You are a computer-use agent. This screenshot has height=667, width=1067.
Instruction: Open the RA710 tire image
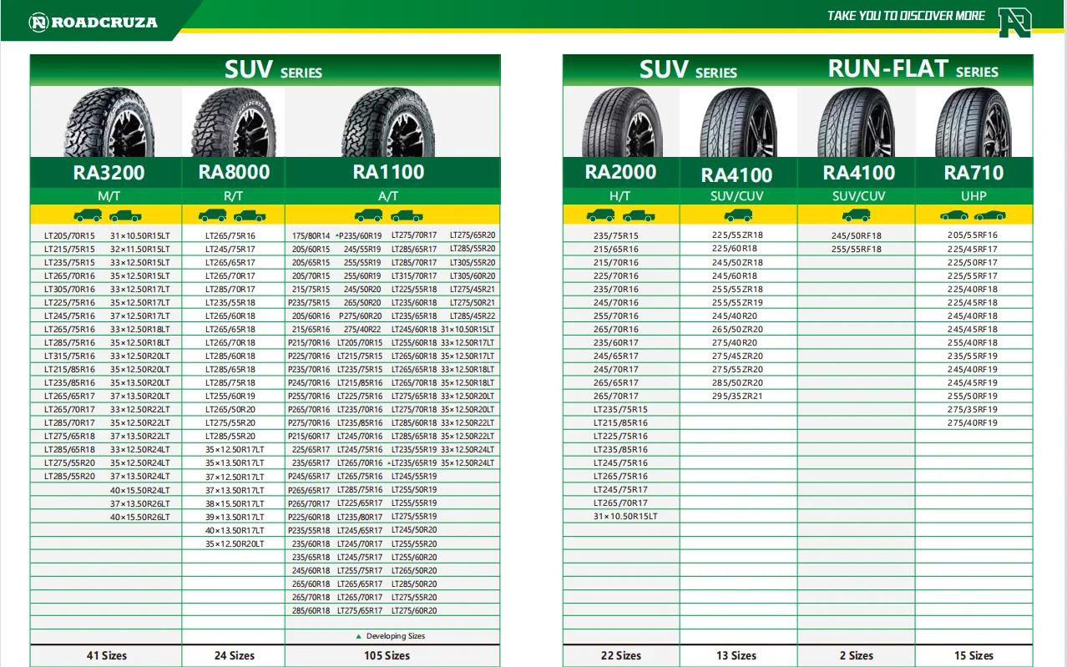click(x=973, y=122)
